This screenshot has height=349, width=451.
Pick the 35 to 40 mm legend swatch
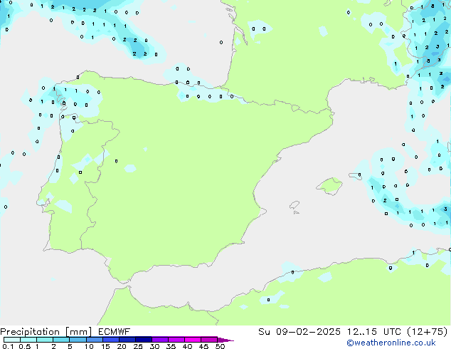pos(176,340)
